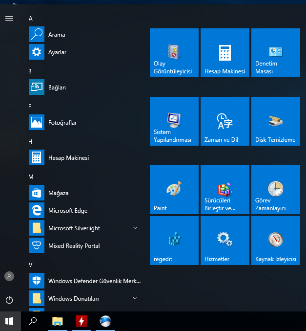
Task: Click the letter H group header
Action: [x=30, y=142]
